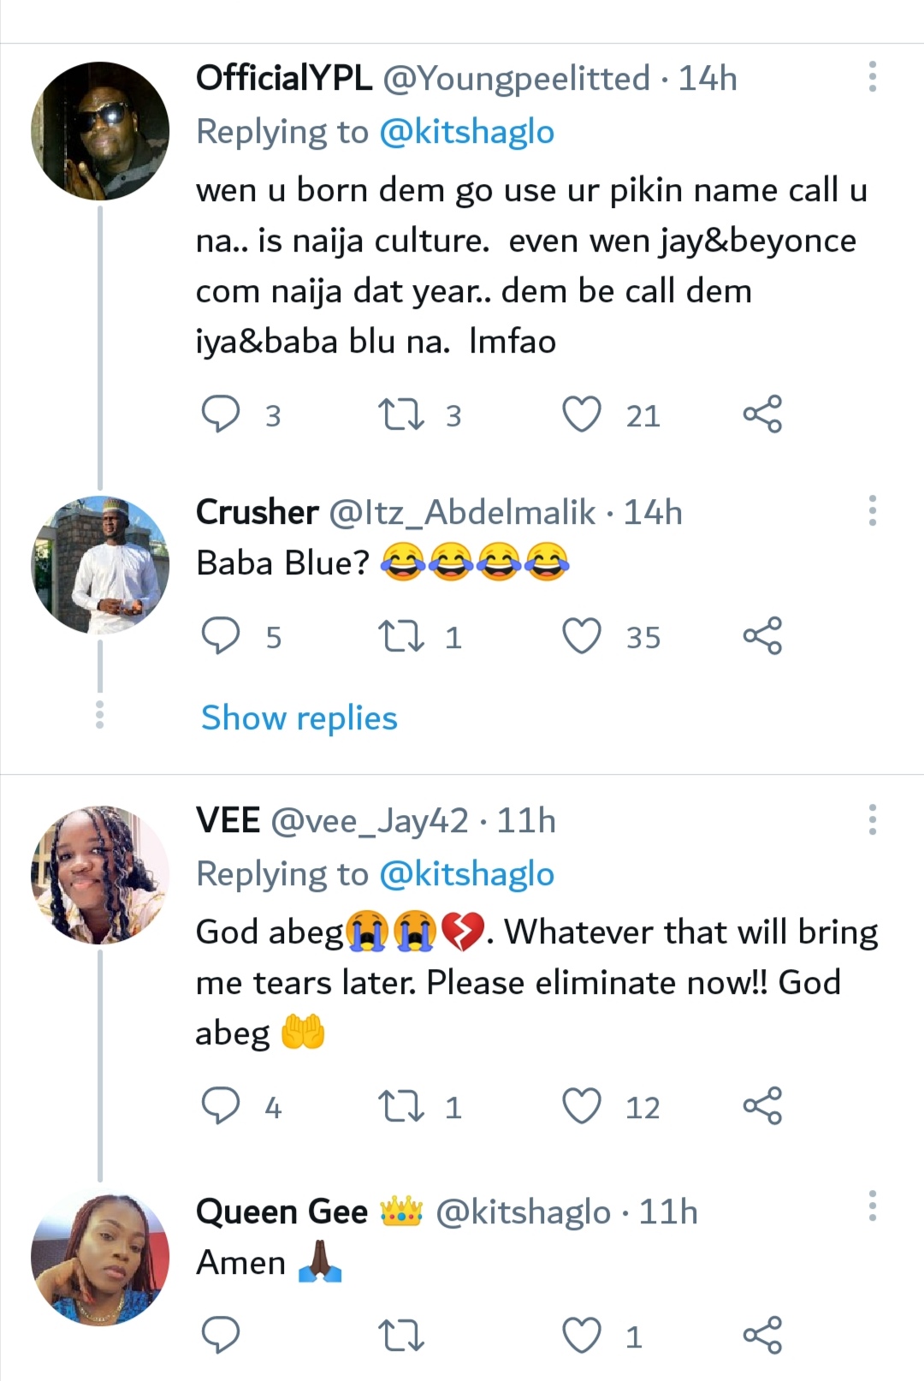Image resolution: width=924 pixels, height=1381 pixels.
Task: Retweet OfficialYPL's naija culture tweet
Action: click(400, 415)
